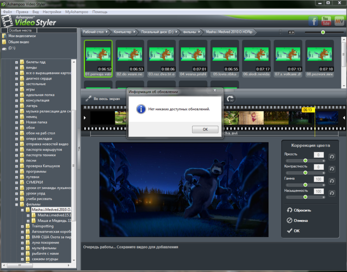This screenshot has height=272, width=347.
Task: Click the 06:13 timeline marker
Action: [308, 110]
